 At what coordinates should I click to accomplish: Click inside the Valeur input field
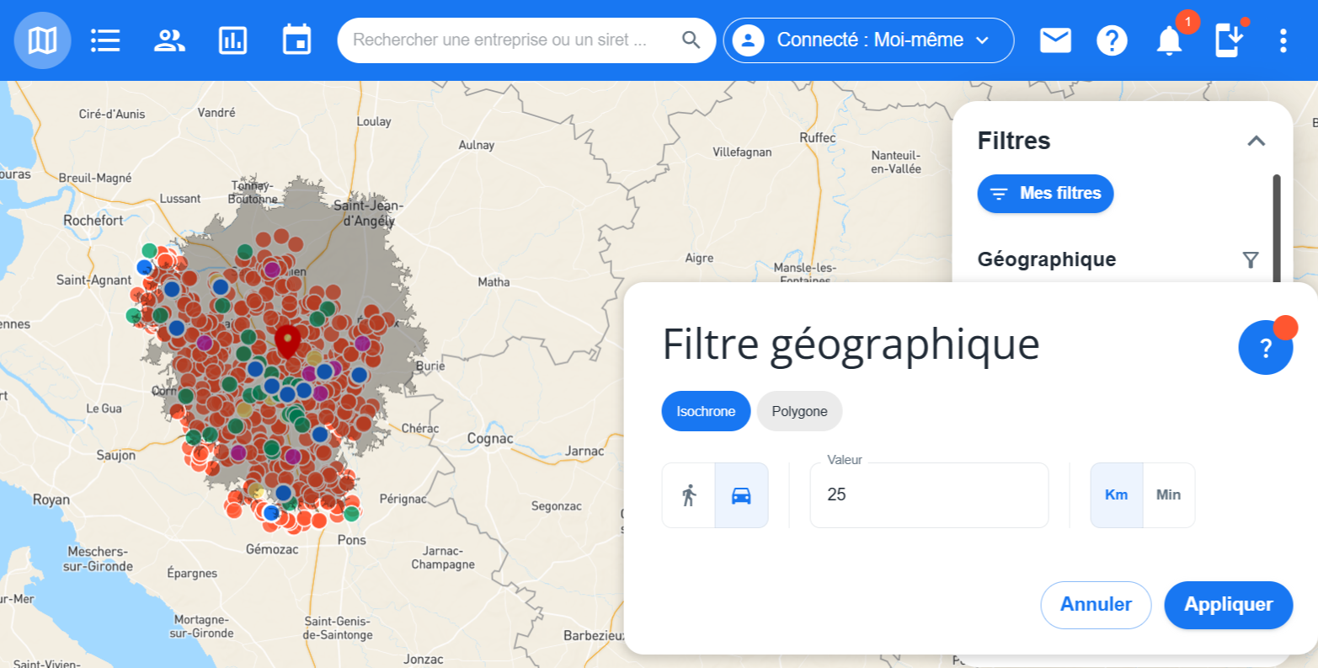929,494
